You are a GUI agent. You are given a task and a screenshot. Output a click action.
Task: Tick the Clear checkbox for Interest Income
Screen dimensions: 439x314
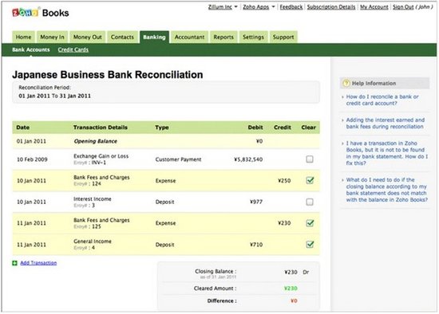tap(310, 202)
